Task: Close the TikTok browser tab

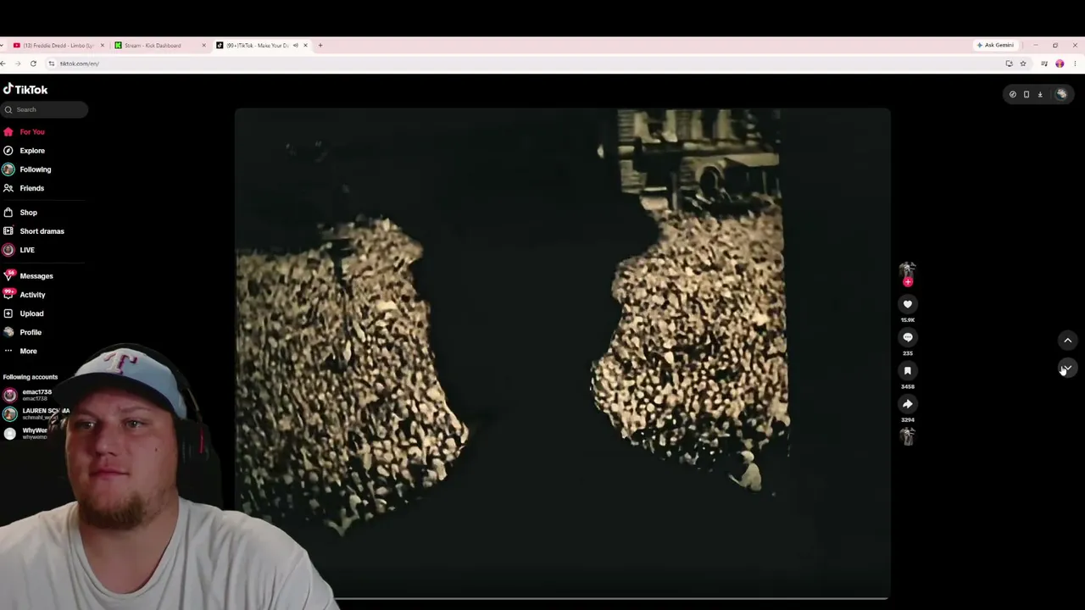Action: [x=305, y=46]
